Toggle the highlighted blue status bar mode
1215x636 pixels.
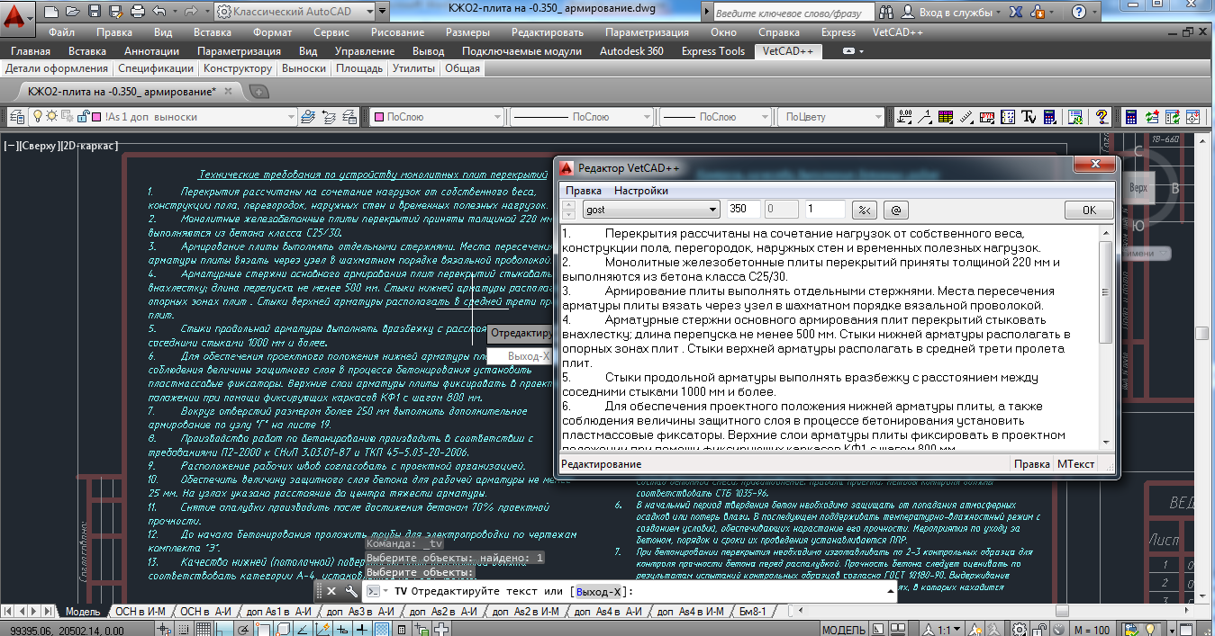[x=382, y=629]
